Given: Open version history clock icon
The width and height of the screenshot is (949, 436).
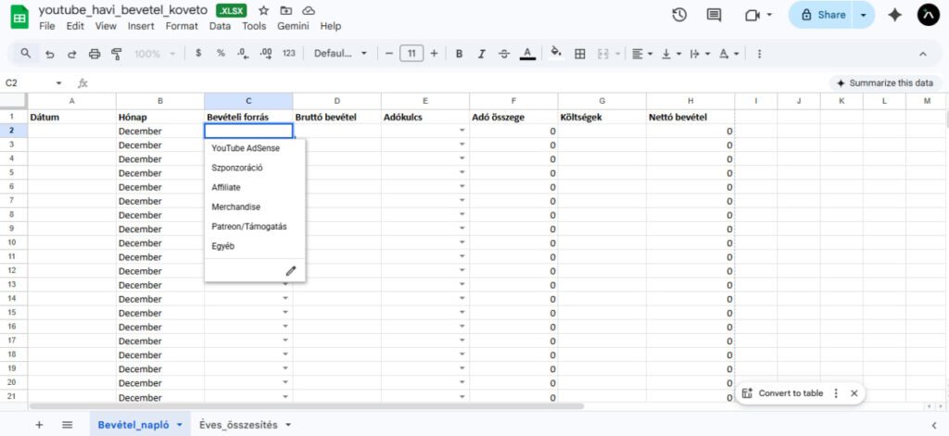Looking at the screenshot, I should tap(679, 15).
